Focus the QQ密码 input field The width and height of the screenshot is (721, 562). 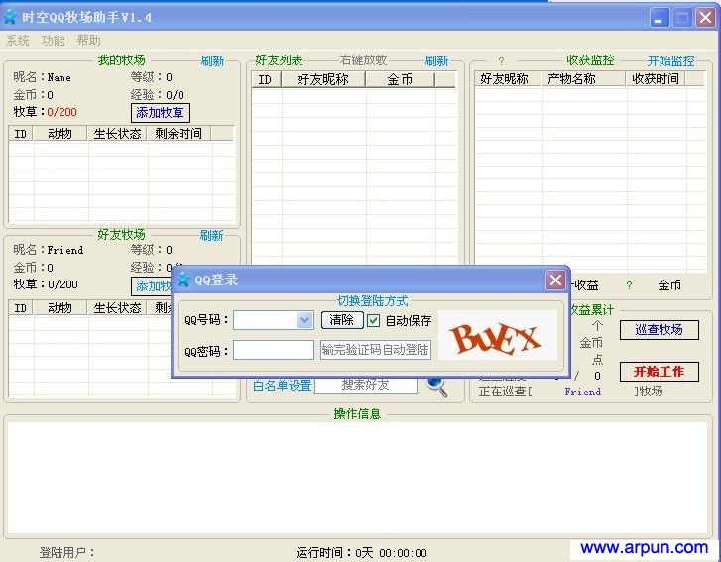(x=274, y=350)
